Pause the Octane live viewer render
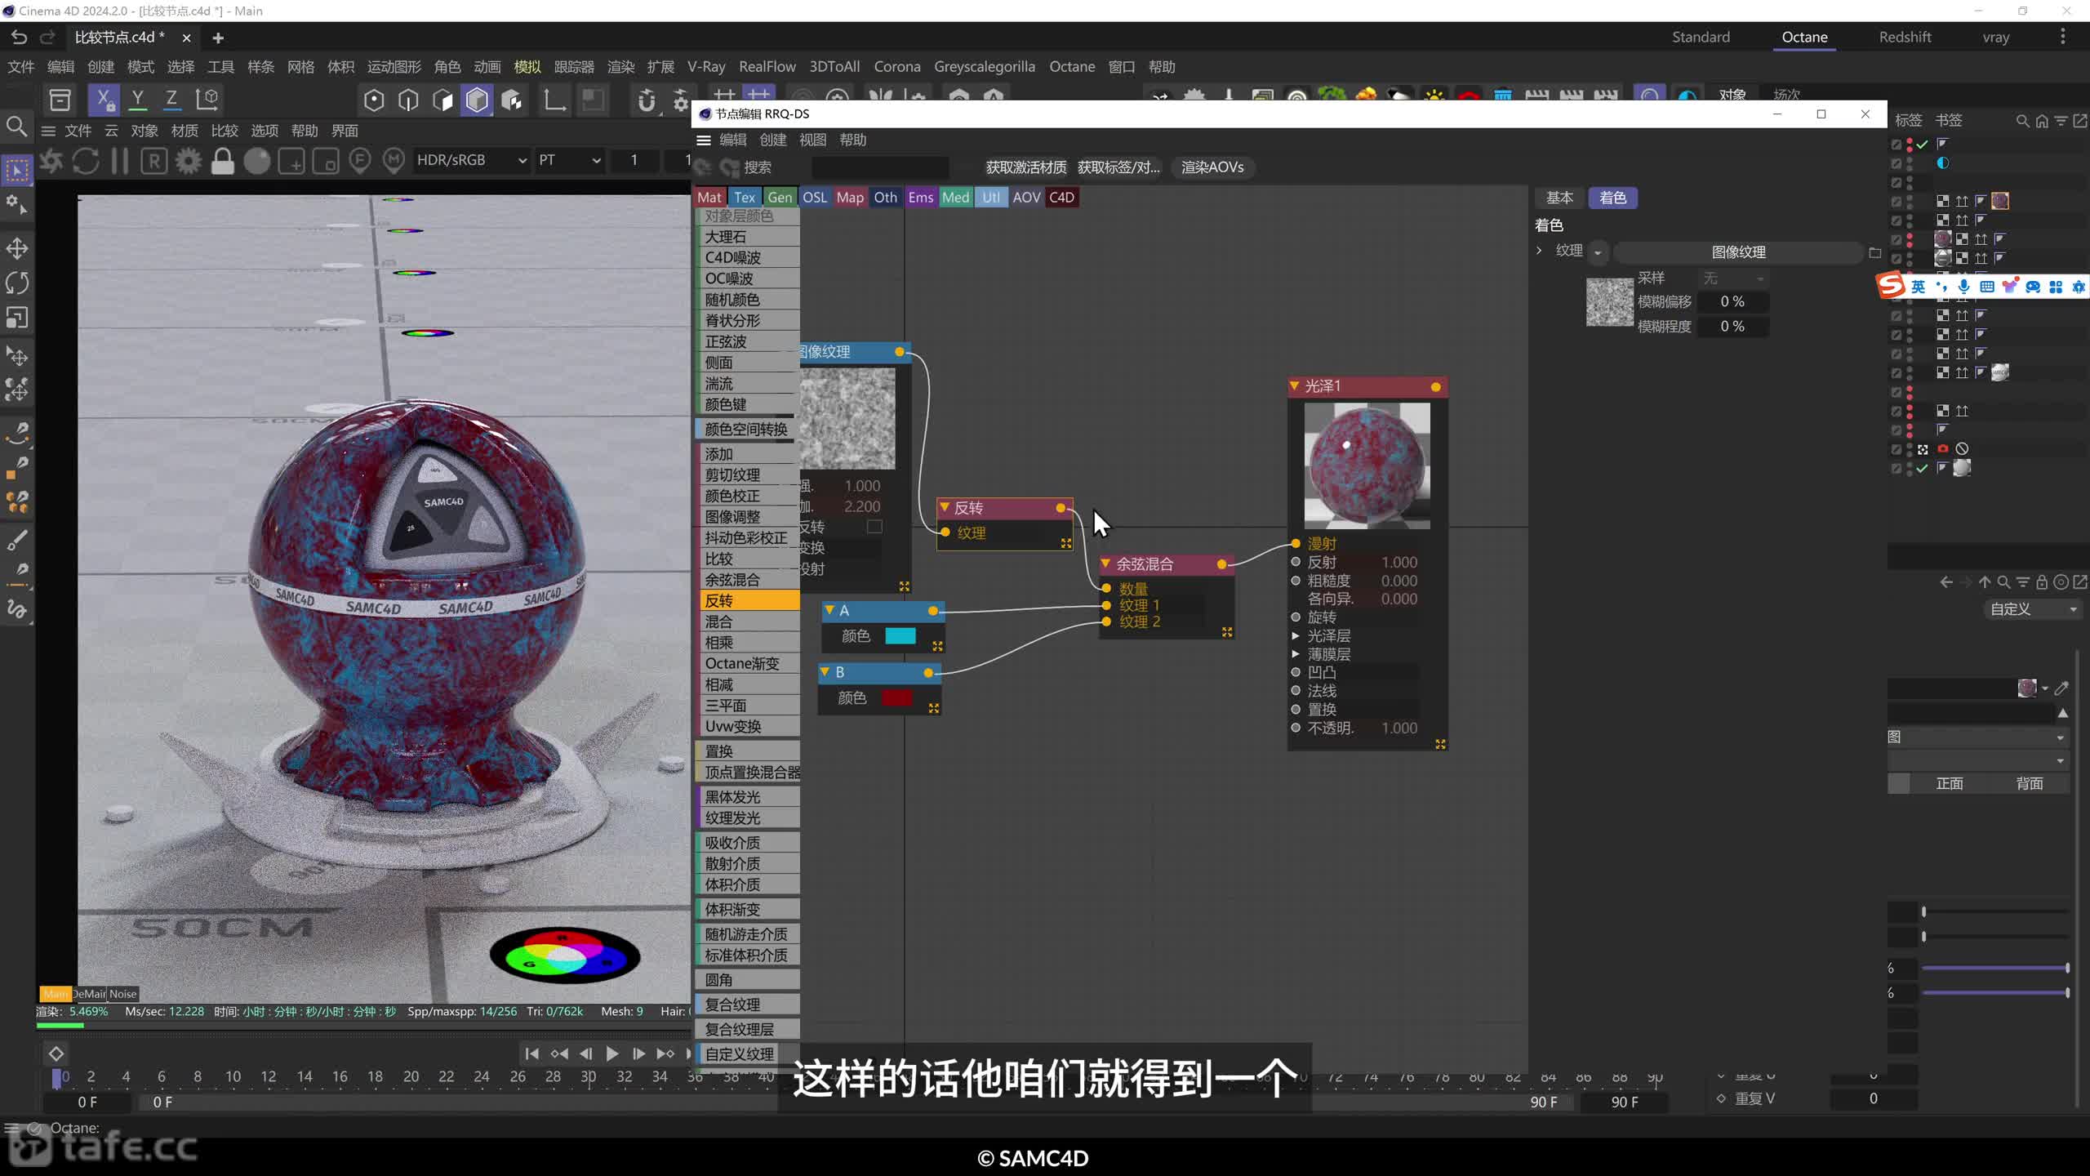 click(x=120, y=161)
